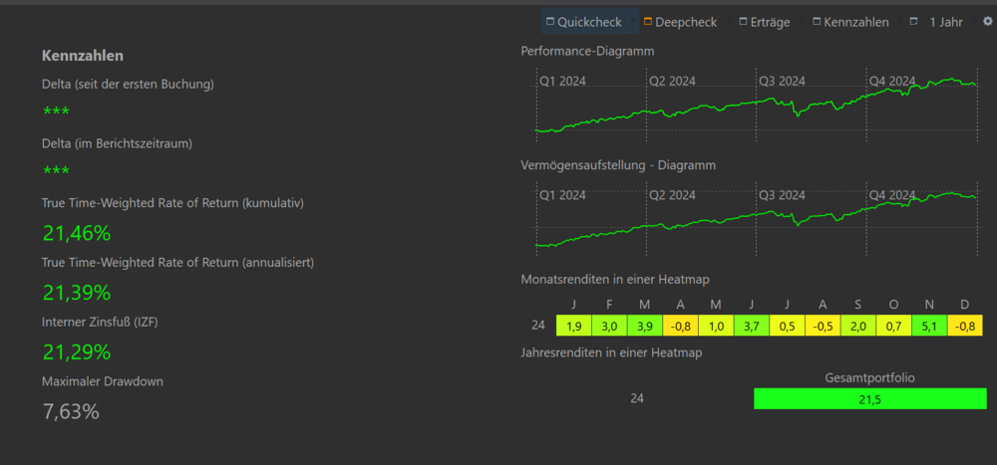Expand the dropdown arrow after Erträge

(x=800, y=22)
